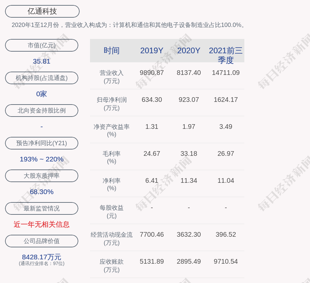Click the 经营活动现金流(万元) row label
Image resolution: width=310 pixels, height=283 pixels.
(x=112, y=239)
